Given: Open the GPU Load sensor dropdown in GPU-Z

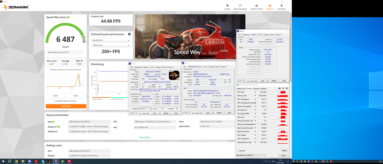Looking at the screenshot, I should click(x=255, y=117).
